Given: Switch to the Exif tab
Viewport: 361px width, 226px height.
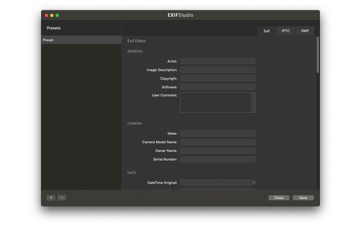Looking at the screenshot, I should point(267,31).
